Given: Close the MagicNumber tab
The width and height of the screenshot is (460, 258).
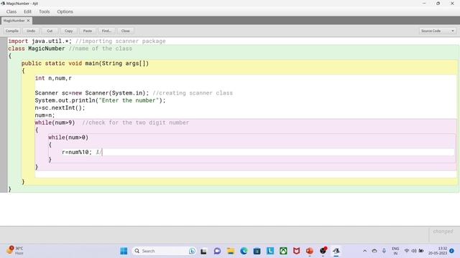Looking at the screenshot, I should point(29,21).
